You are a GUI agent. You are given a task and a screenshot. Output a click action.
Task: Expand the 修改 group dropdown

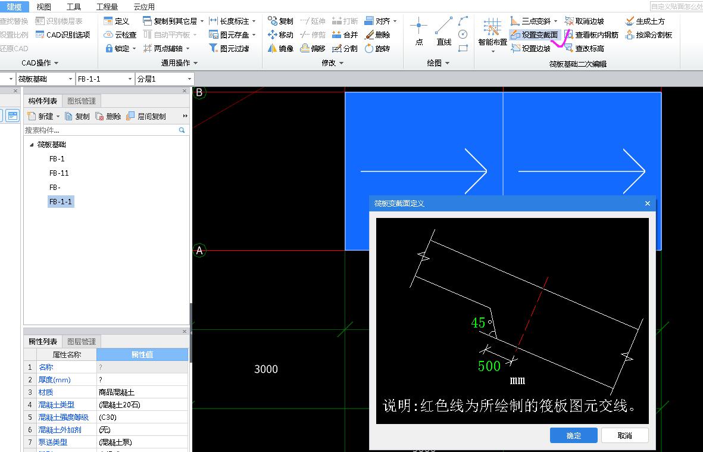(341, 63)
